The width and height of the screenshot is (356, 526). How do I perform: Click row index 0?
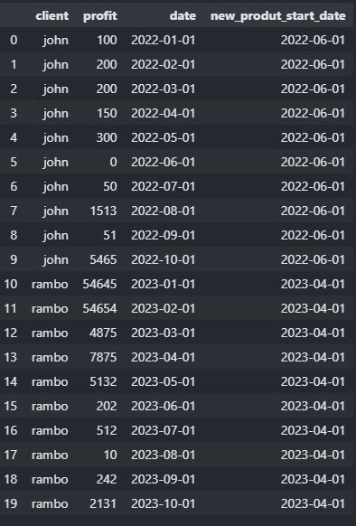coord(14,41)
